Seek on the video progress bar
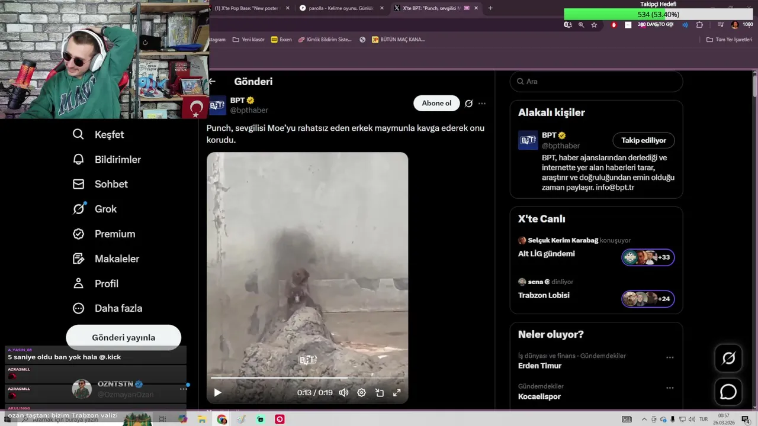 point(307,377)
